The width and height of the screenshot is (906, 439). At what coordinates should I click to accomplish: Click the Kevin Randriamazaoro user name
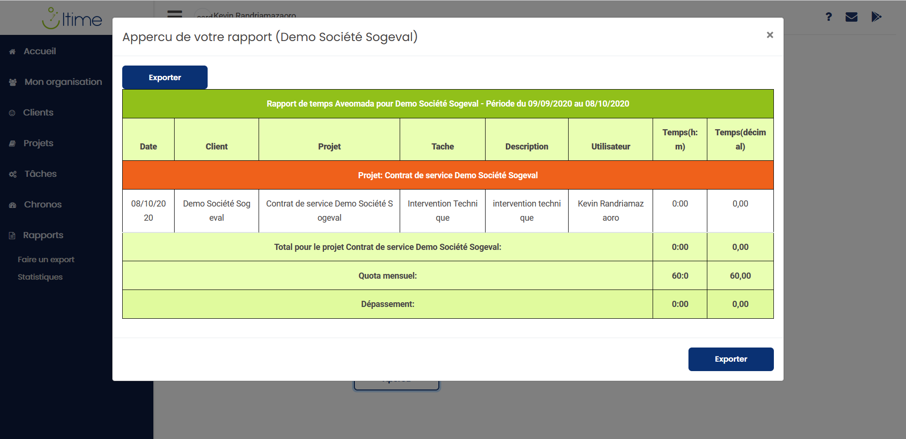click(255, 15)
